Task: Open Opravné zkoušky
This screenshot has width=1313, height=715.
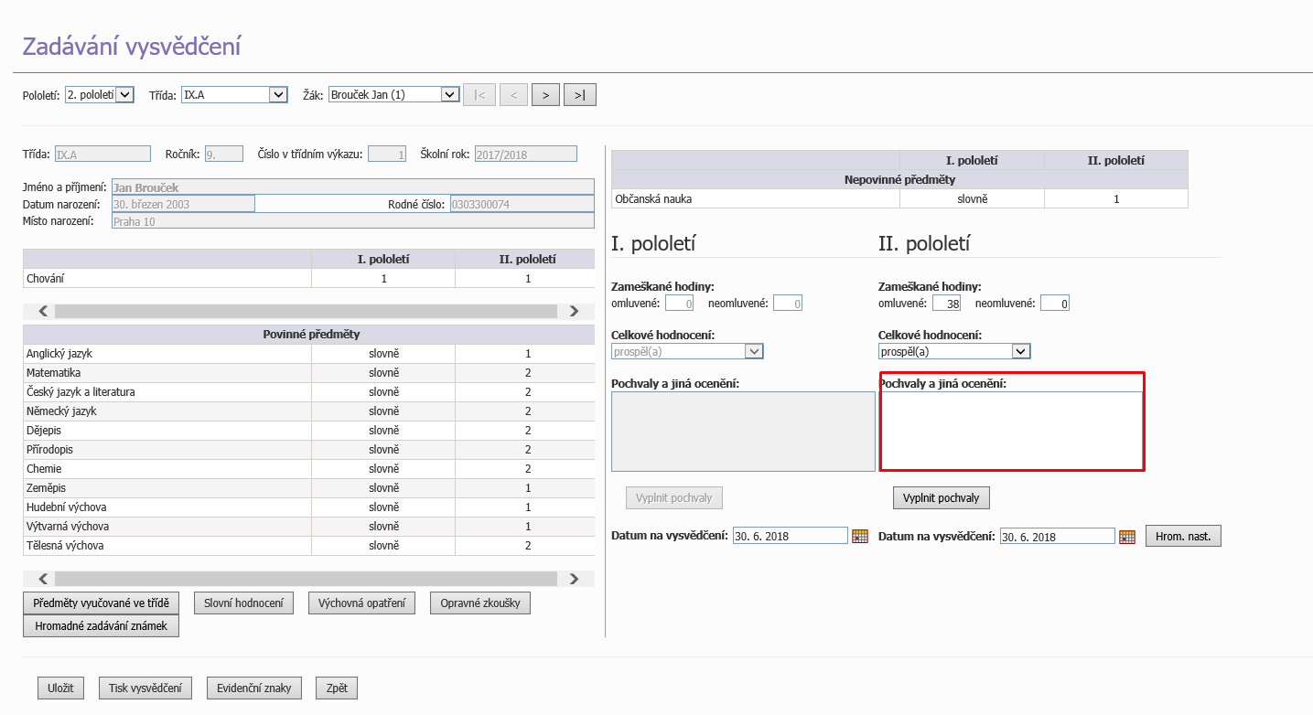Action: 479,603
